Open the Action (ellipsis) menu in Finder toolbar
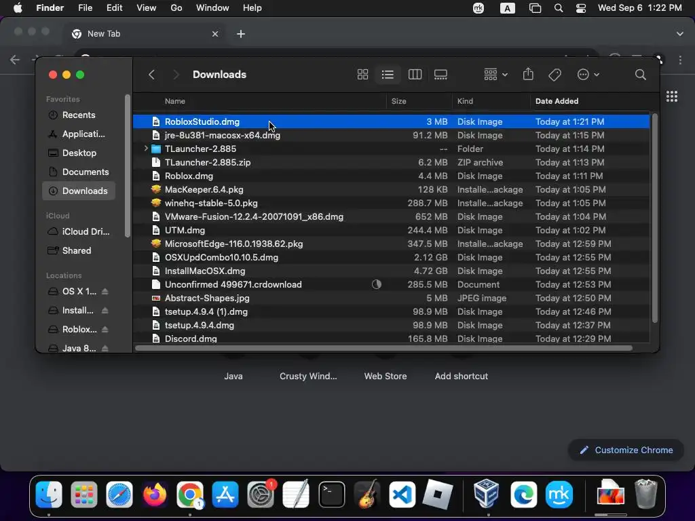This screenshot has width=695, height=521. [588, 75]
